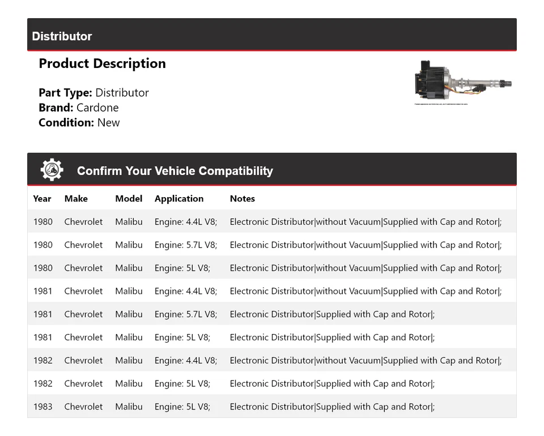Click the Model column header
This screenshot has width=544, height=436.
tap(129, 199)
